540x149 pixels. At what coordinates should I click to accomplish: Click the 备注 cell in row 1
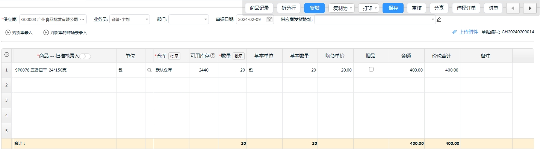coord(486,70)
